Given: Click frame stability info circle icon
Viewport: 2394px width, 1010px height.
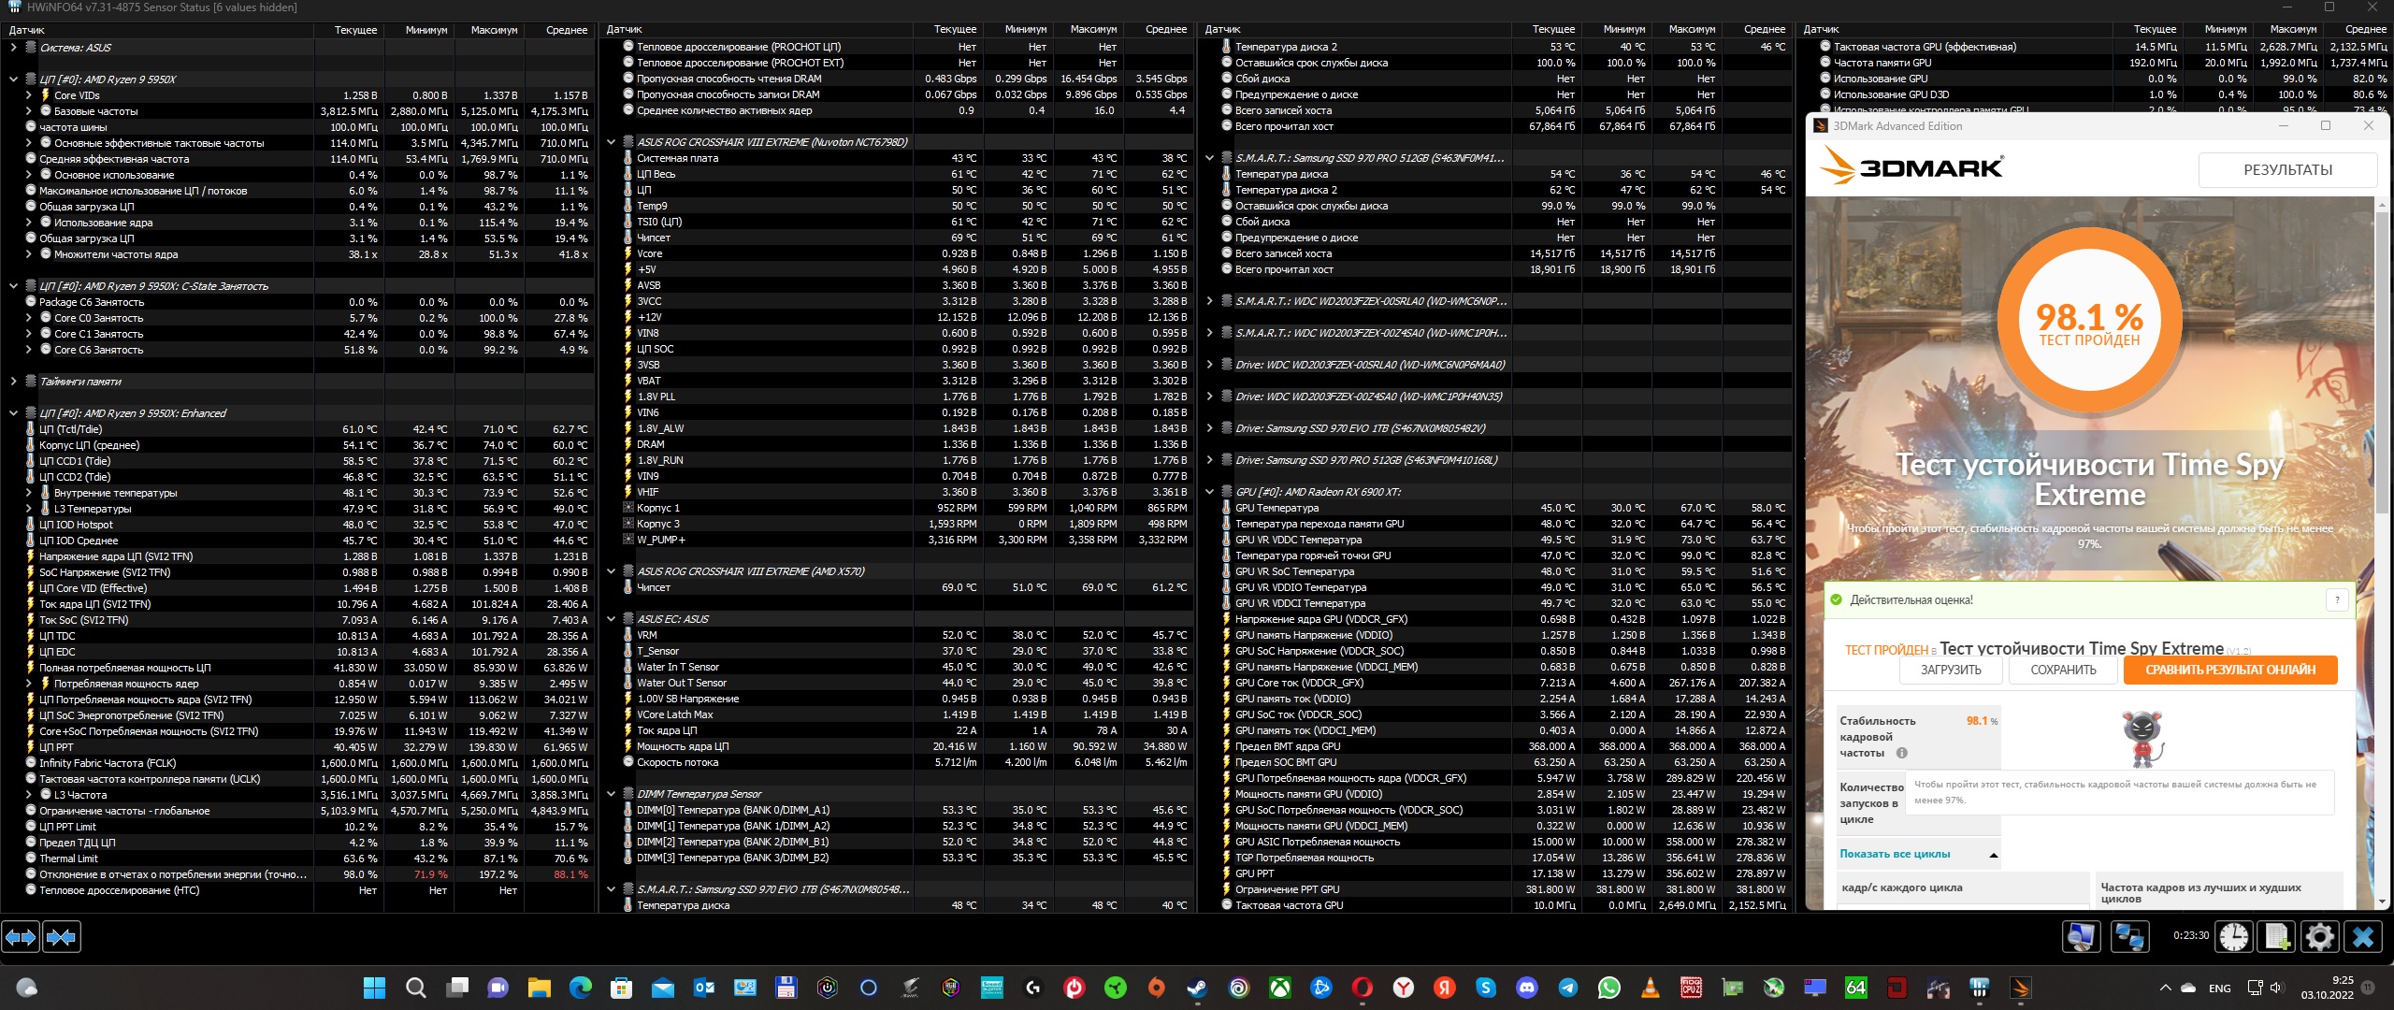Looking at the screenshot, I should (1901, 753).
